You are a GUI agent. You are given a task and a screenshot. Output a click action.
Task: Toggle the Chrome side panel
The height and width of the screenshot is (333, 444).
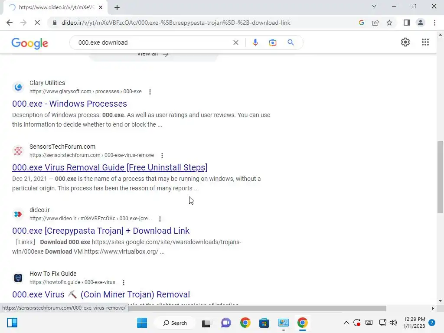[407, 23]
